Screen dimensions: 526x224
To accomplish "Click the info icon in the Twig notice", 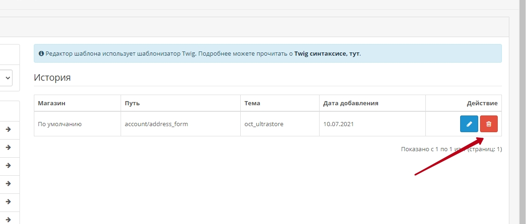I will [x=41, y=53].
